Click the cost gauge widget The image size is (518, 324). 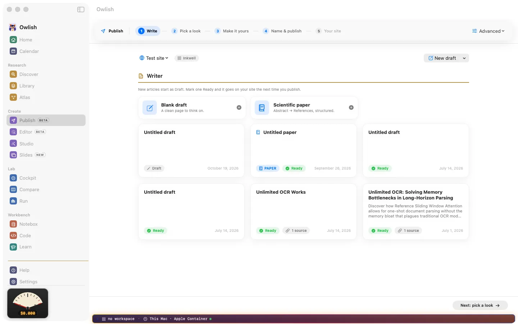pos(28,303)
